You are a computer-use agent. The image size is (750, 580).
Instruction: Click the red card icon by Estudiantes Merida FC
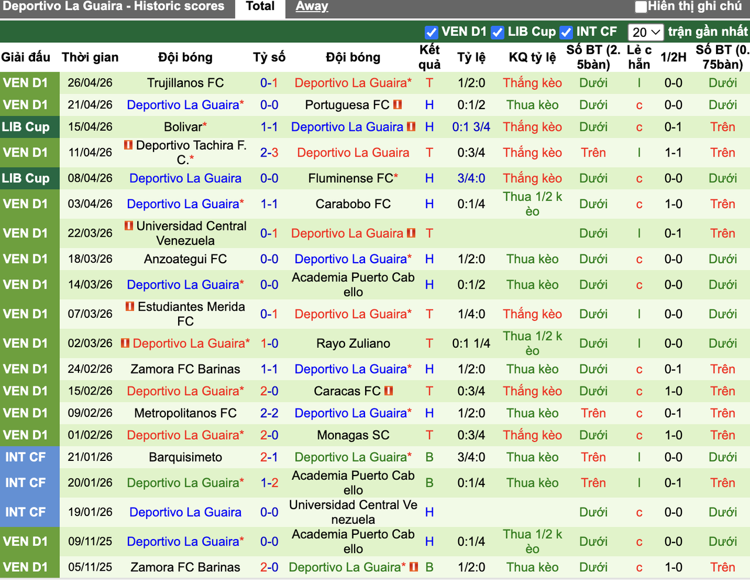(130, 307)
